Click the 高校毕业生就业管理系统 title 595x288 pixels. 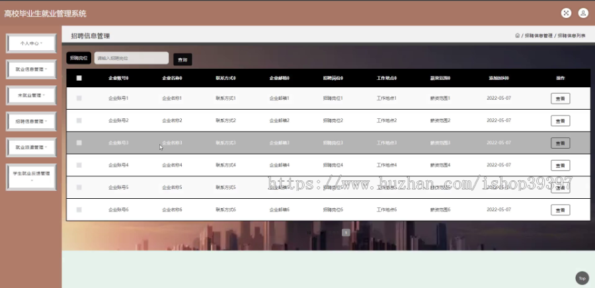45,14
